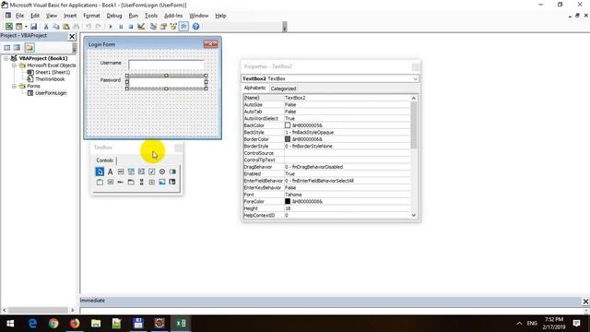
Task: Select the MultiPage control in Toolbox
Action: coord(131,183)
